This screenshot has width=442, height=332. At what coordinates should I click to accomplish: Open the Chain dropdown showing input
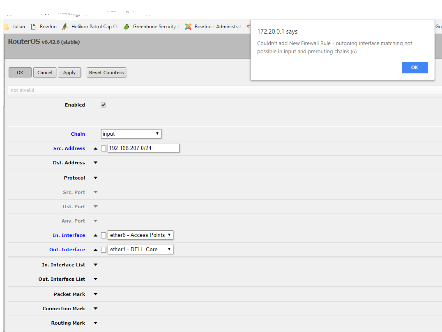coord(131,134)
